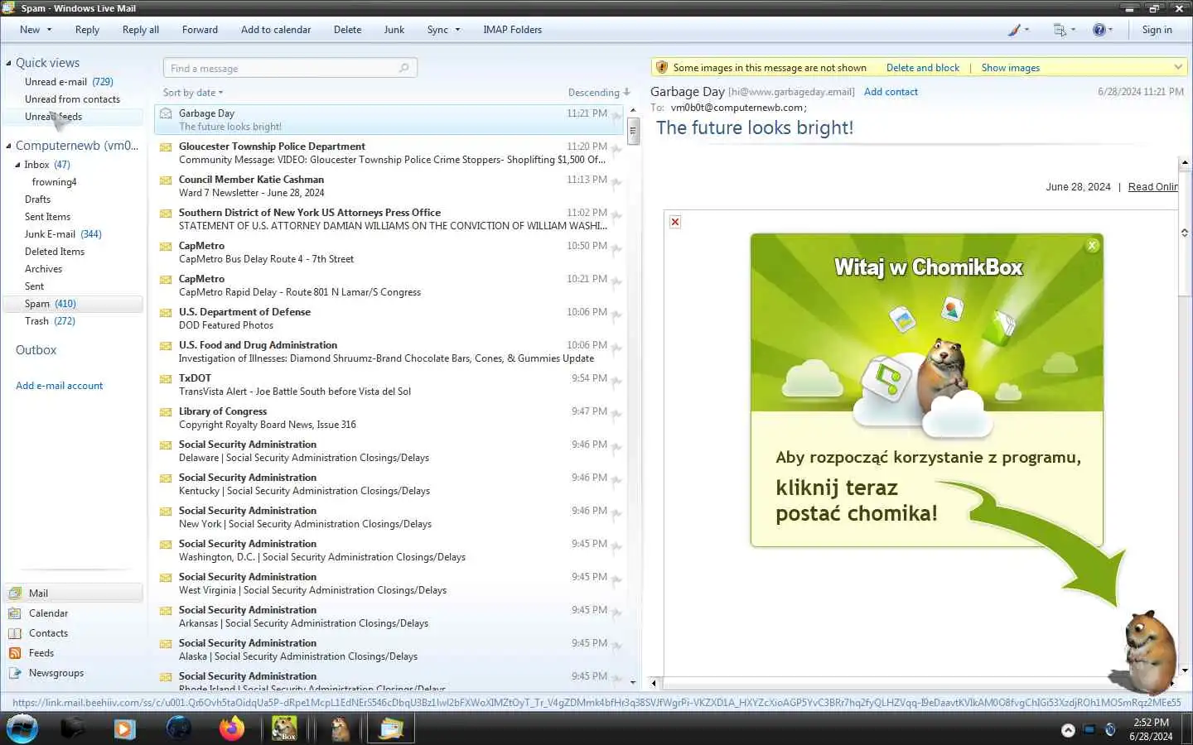The width and height of the screenshot is (1193, 745).
Task: Click the message list scrollbar thumb
Action: click(634, 132)
